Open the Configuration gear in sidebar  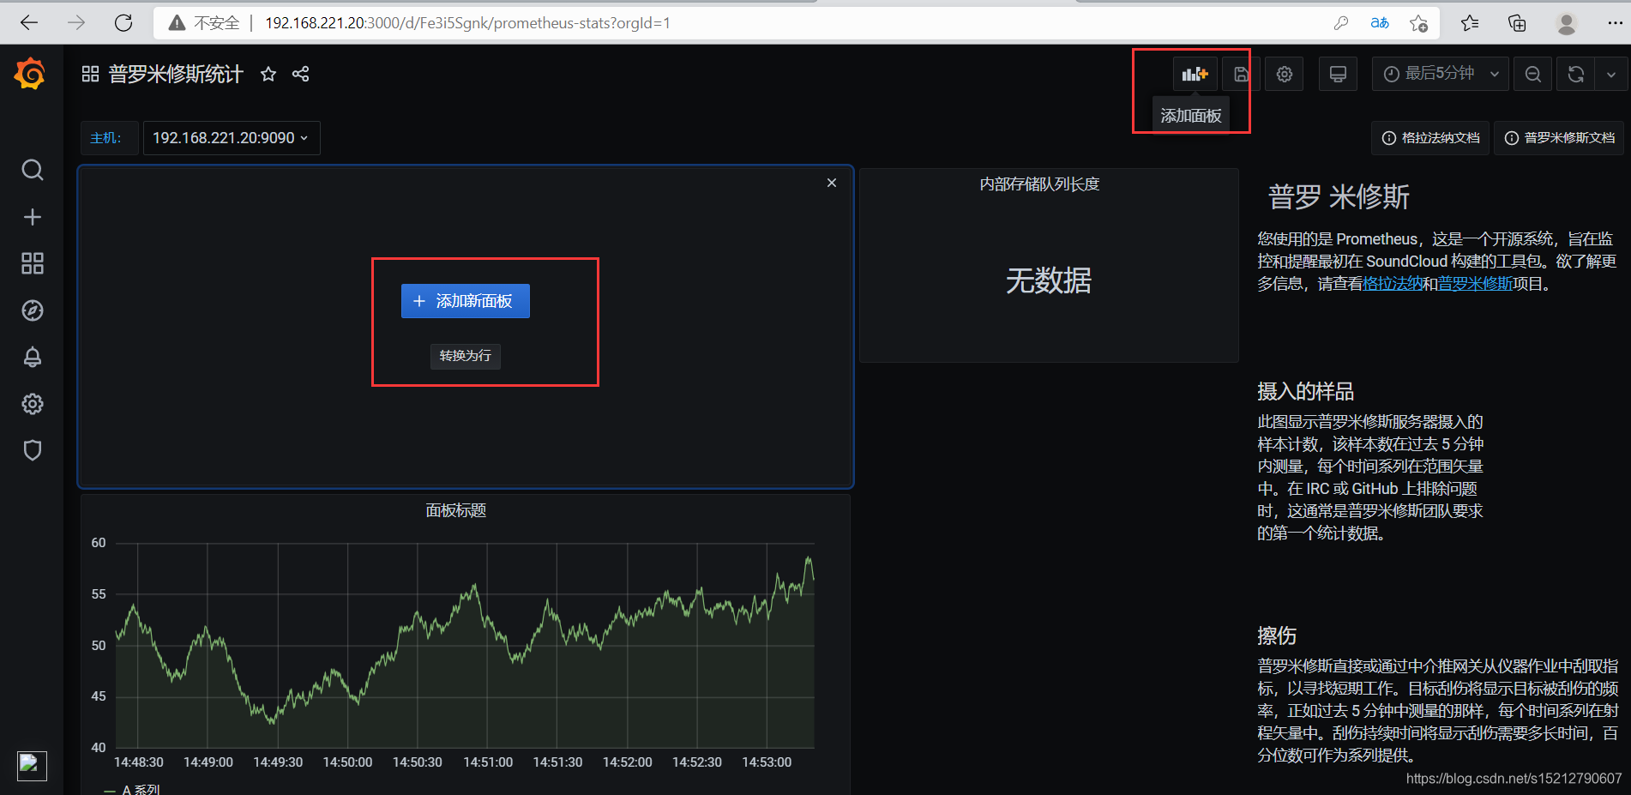coord(32,404)
